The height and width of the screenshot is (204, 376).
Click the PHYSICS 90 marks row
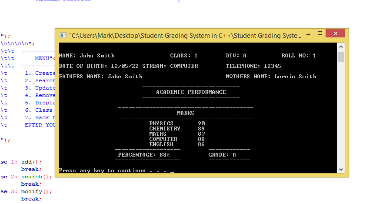(x=177, y=124)
